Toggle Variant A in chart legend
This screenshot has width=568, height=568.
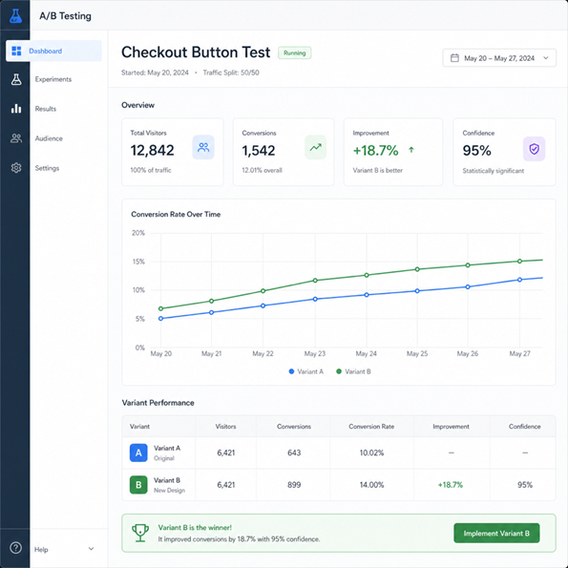click(x=306, y=371)
